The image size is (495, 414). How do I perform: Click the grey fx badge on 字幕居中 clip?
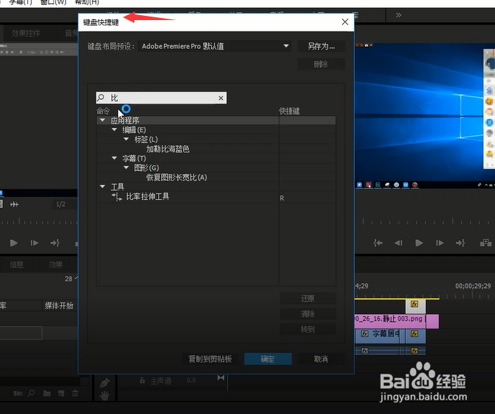click(365, 333)
